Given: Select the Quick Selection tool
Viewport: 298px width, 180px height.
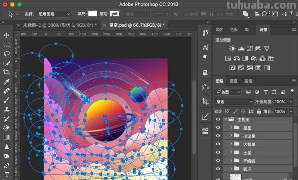Looking at the screenshot, I should pos(7,63).
